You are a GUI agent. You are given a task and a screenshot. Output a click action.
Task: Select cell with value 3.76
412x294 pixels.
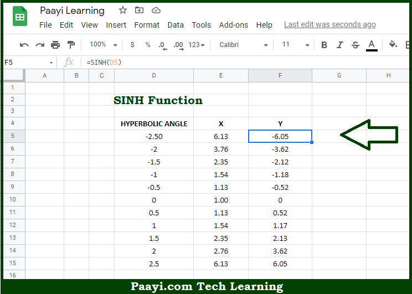point(221,149)
